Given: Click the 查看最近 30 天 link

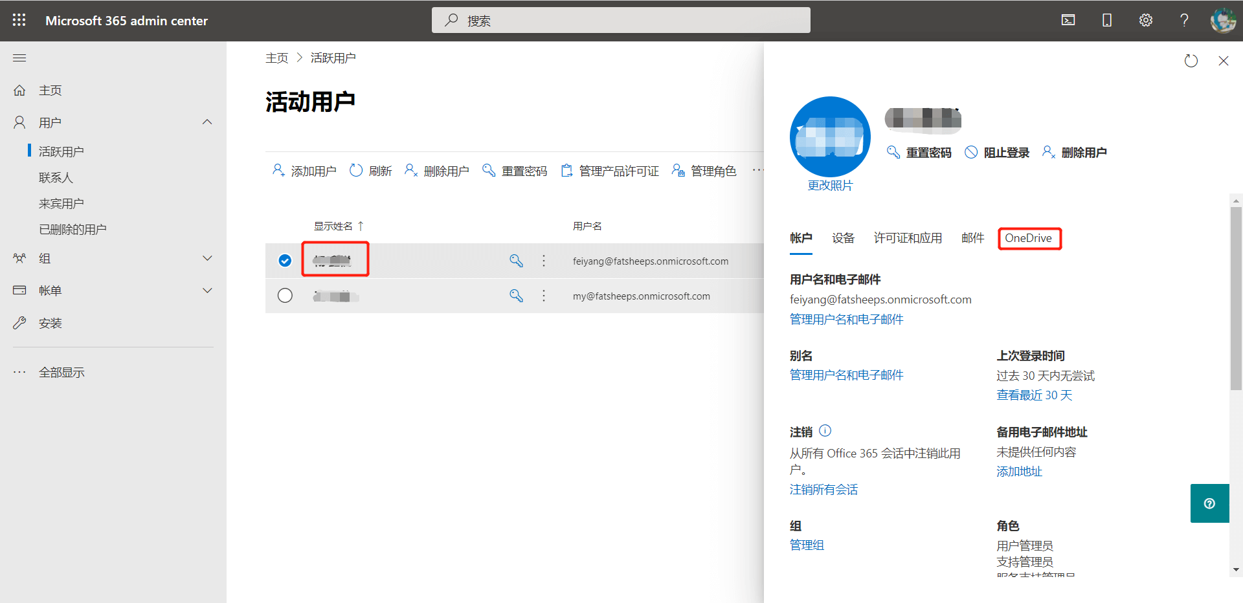Looking at the screenshot, I should pyautogui.click(x=1035, y=395).
